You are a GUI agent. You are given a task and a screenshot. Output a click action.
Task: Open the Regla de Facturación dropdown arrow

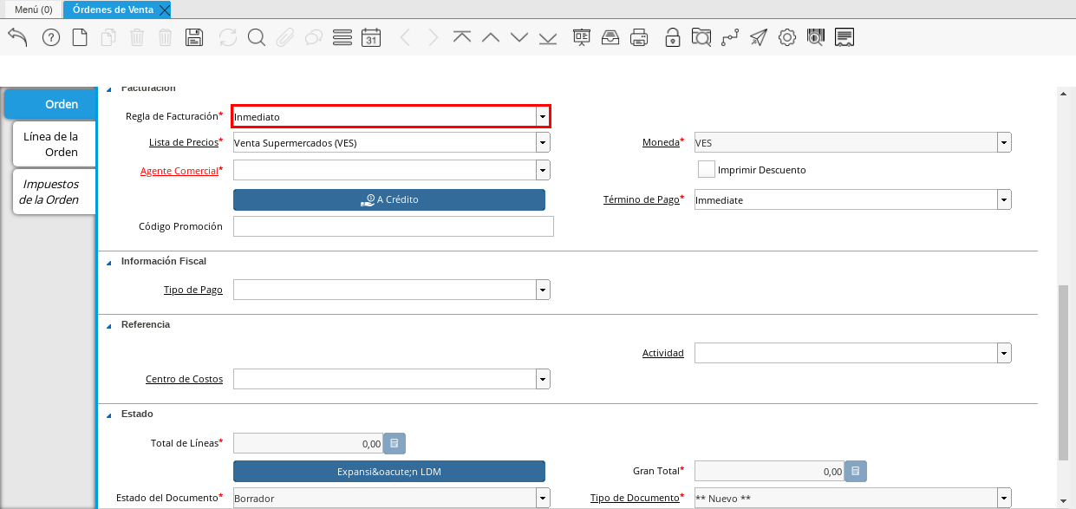542,116
